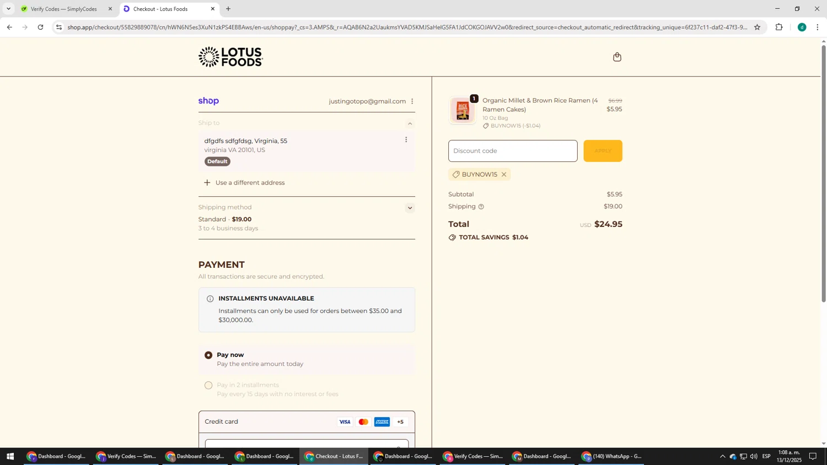Click the Visa card icon
Image resolution: width=827 pixels, height=465 pixels.
[x=345, y=422]
